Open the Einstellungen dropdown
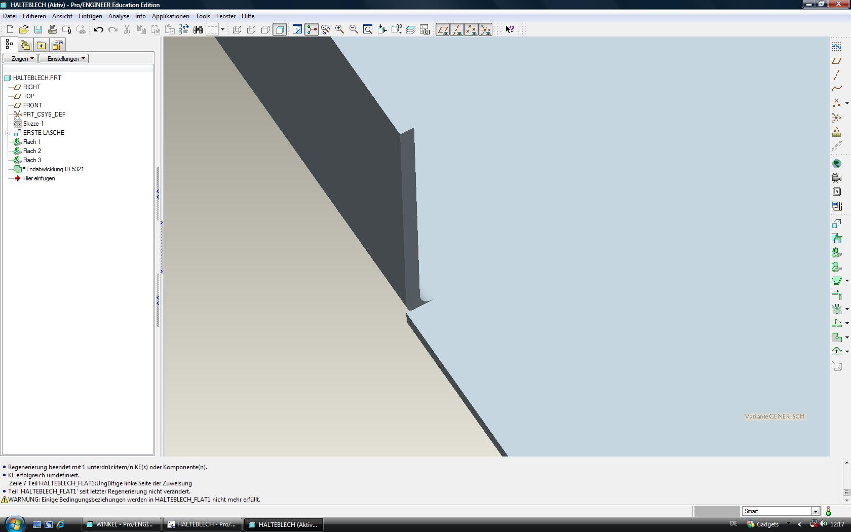The height and width of the screenshot is (532, 851). click(63, 59)
